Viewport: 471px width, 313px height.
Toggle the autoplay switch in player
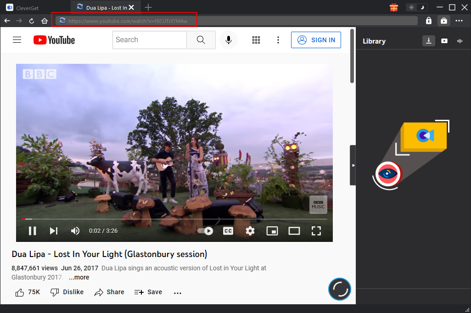(x=205, y=231)
